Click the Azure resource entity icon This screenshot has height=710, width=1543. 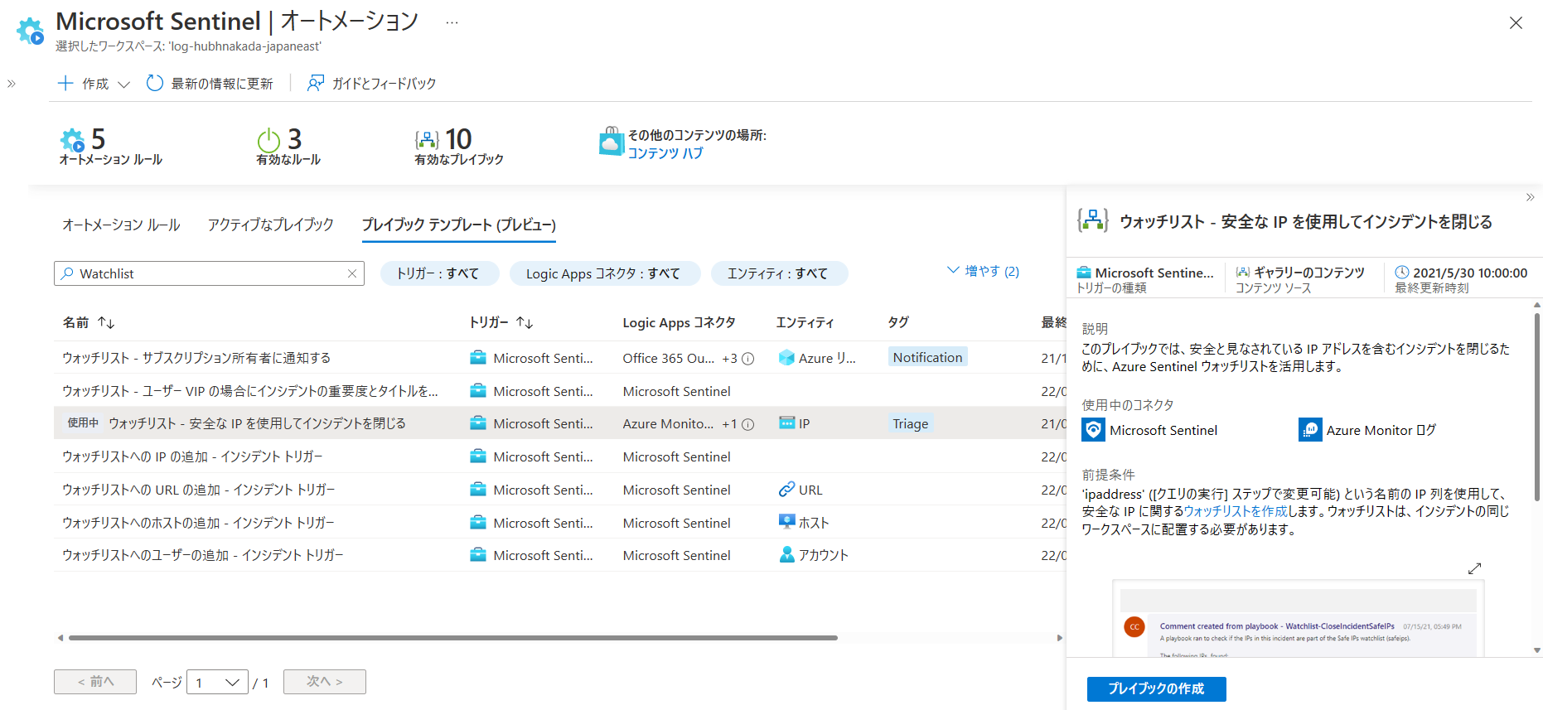(x=786, y=358)
